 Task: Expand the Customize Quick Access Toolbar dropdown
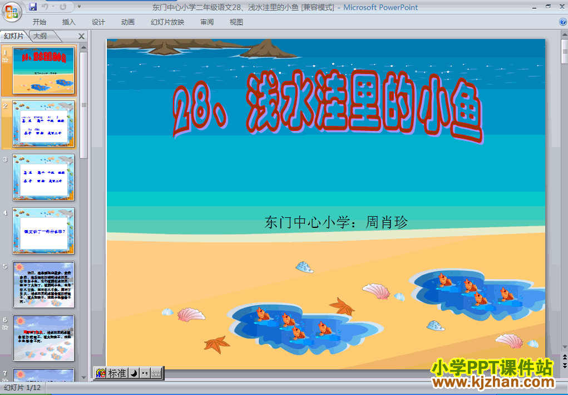coord(80,7)
